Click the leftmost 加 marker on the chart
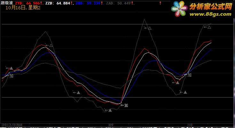Viewport: 235px width, 128px height. pos(12,76)
